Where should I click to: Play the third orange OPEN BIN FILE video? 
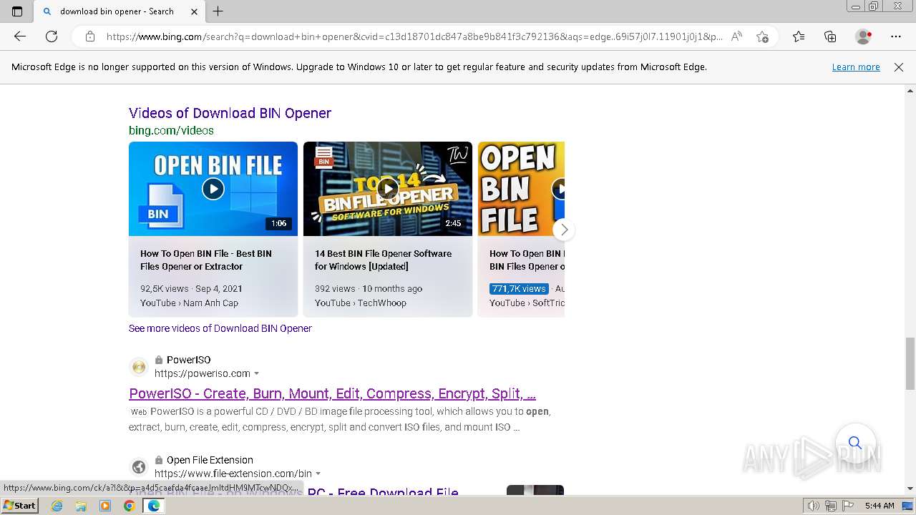click(x=521, y=189)
